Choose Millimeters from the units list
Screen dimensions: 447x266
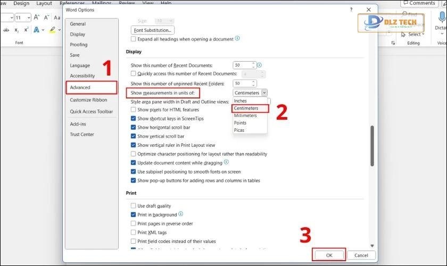pyautogui.click(x=245, y=115)
